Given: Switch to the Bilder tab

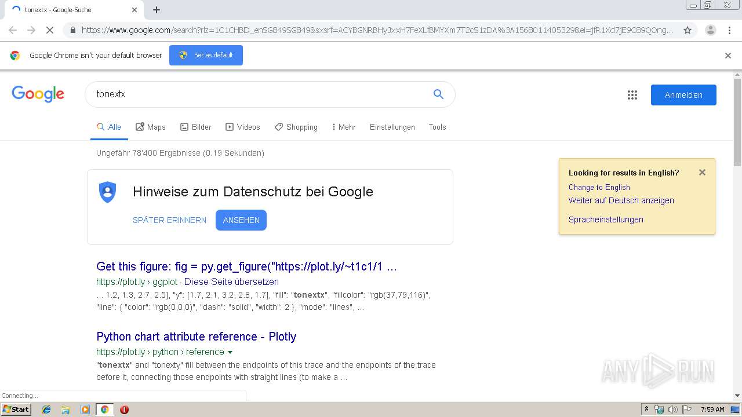Looking at the screenshot, I should [x=196, y=127].
